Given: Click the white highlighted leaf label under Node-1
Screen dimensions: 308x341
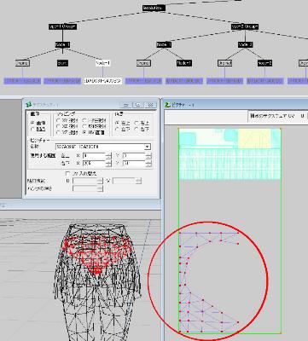Looking at the screenshot, I should (102, 81).
